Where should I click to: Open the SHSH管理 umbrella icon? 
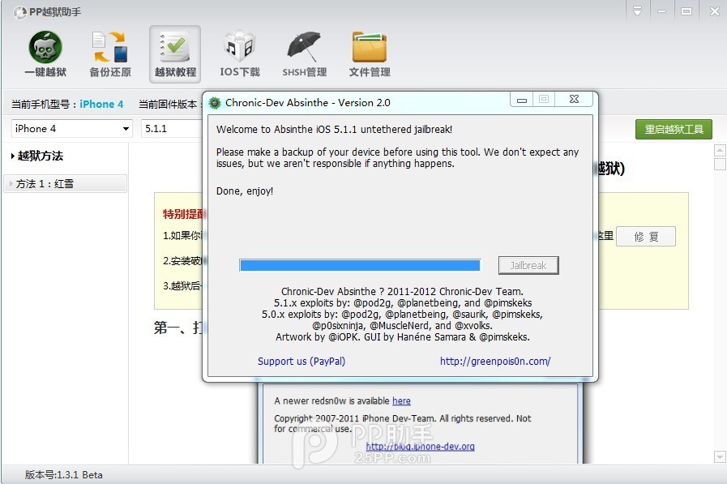pyautogui.click(x=304, y=54)
